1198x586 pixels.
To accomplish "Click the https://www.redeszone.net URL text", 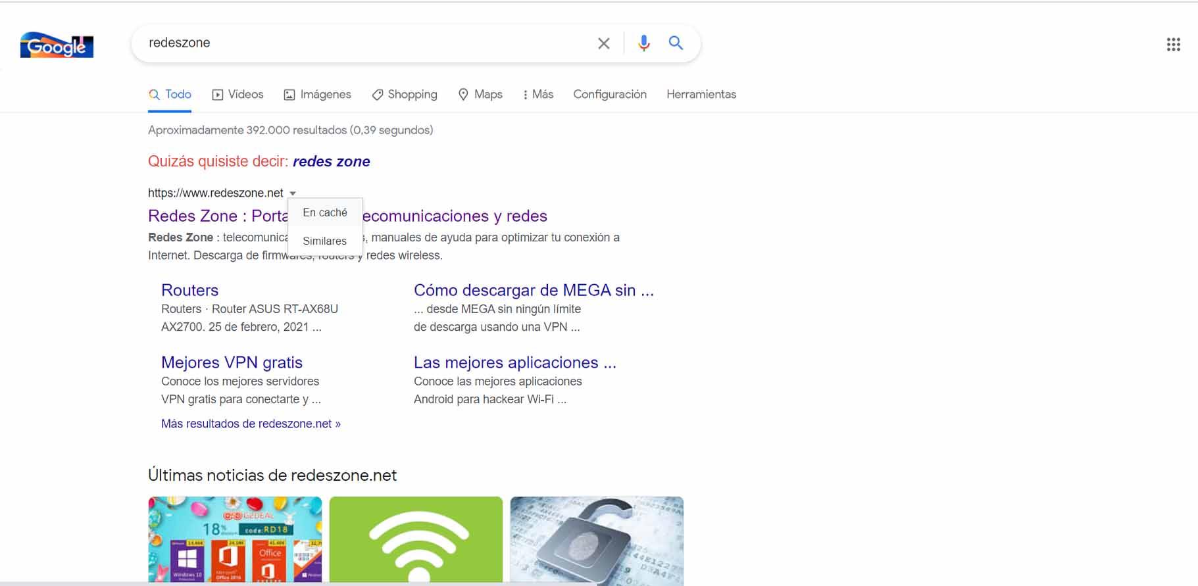I will [216, 193].
